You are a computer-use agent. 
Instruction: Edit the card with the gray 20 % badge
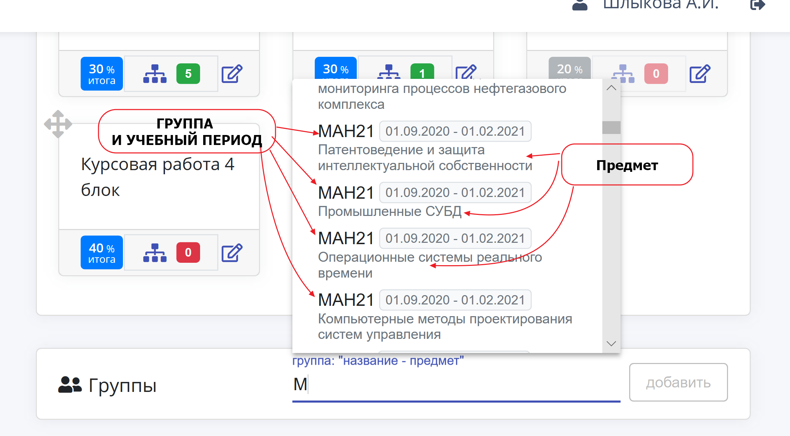tap(700, 73)
